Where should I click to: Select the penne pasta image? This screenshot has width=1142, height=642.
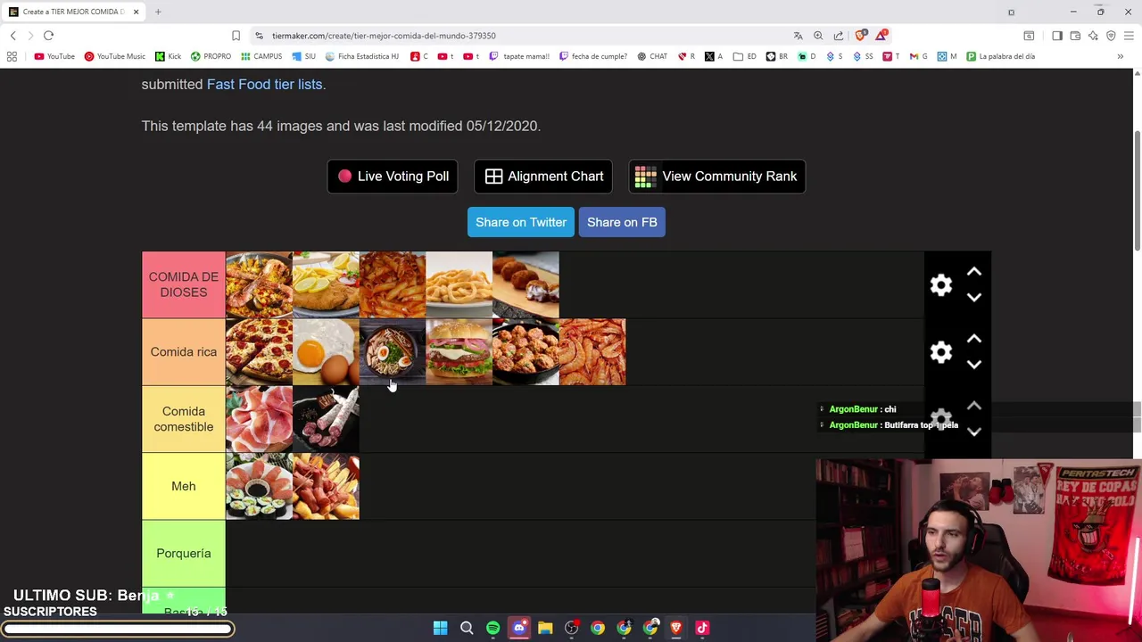click(393, 284)
